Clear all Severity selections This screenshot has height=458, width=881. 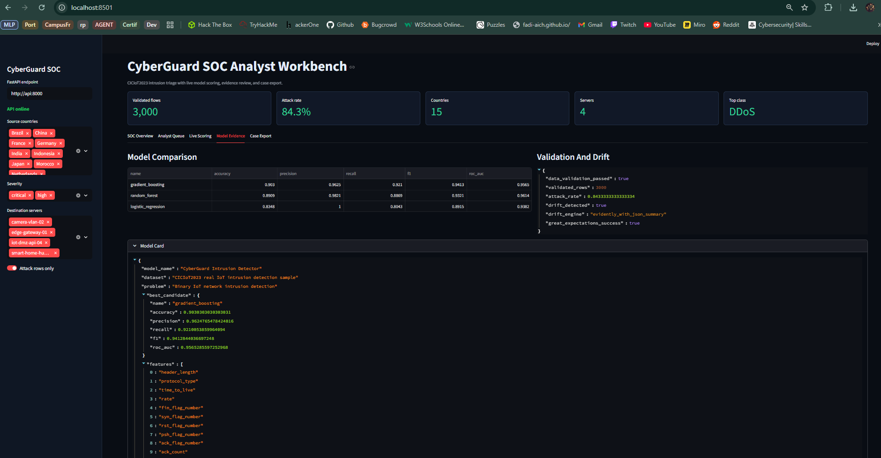click(x=78, y=195)
